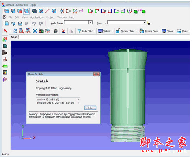
Task: Expand the Model Name combo box
Action: tap(91, 22)
